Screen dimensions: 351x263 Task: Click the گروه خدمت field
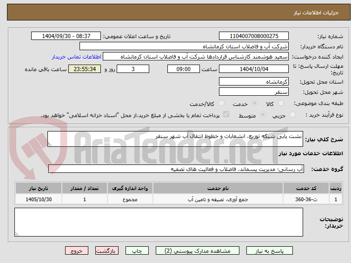(176, 169)
